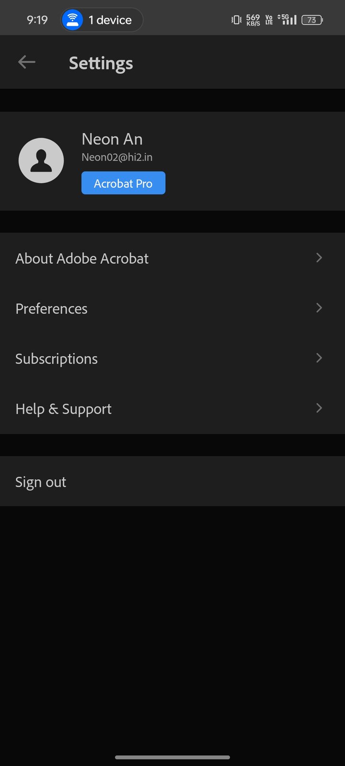Open About Adobe Acrobat
This screenshot has width=345, height=766.
(82, 259)
